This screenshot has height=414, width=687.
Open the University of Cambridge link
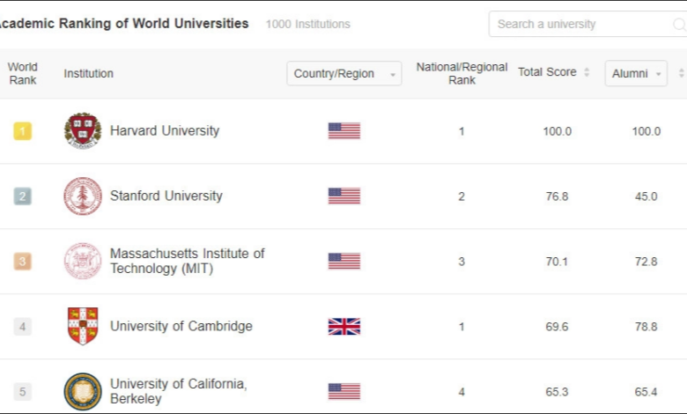tap(181, 326)
